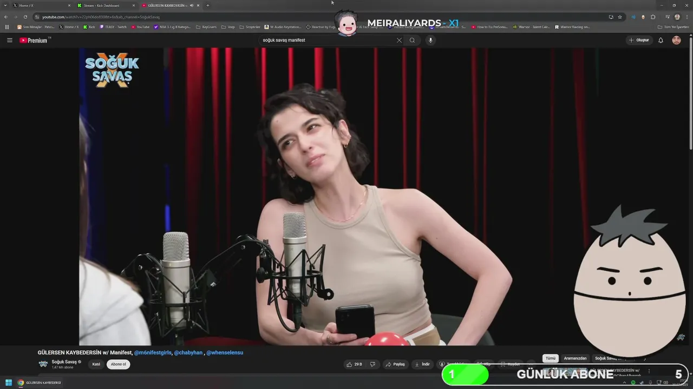Run the search with the magnifier button
The image size is (693, 389).
coord(413,40)
